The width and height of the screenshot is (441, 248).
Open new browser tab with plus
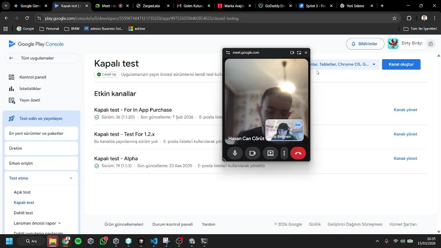click(x=382, y=6)
